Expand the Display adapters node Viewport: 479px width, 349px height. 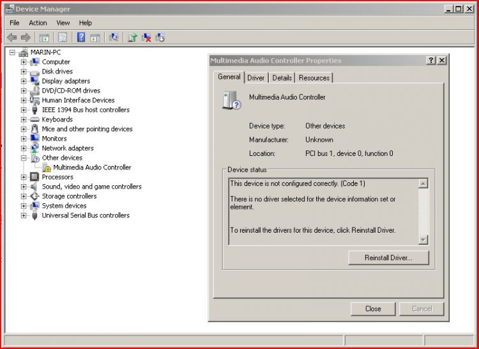(24, 81)
